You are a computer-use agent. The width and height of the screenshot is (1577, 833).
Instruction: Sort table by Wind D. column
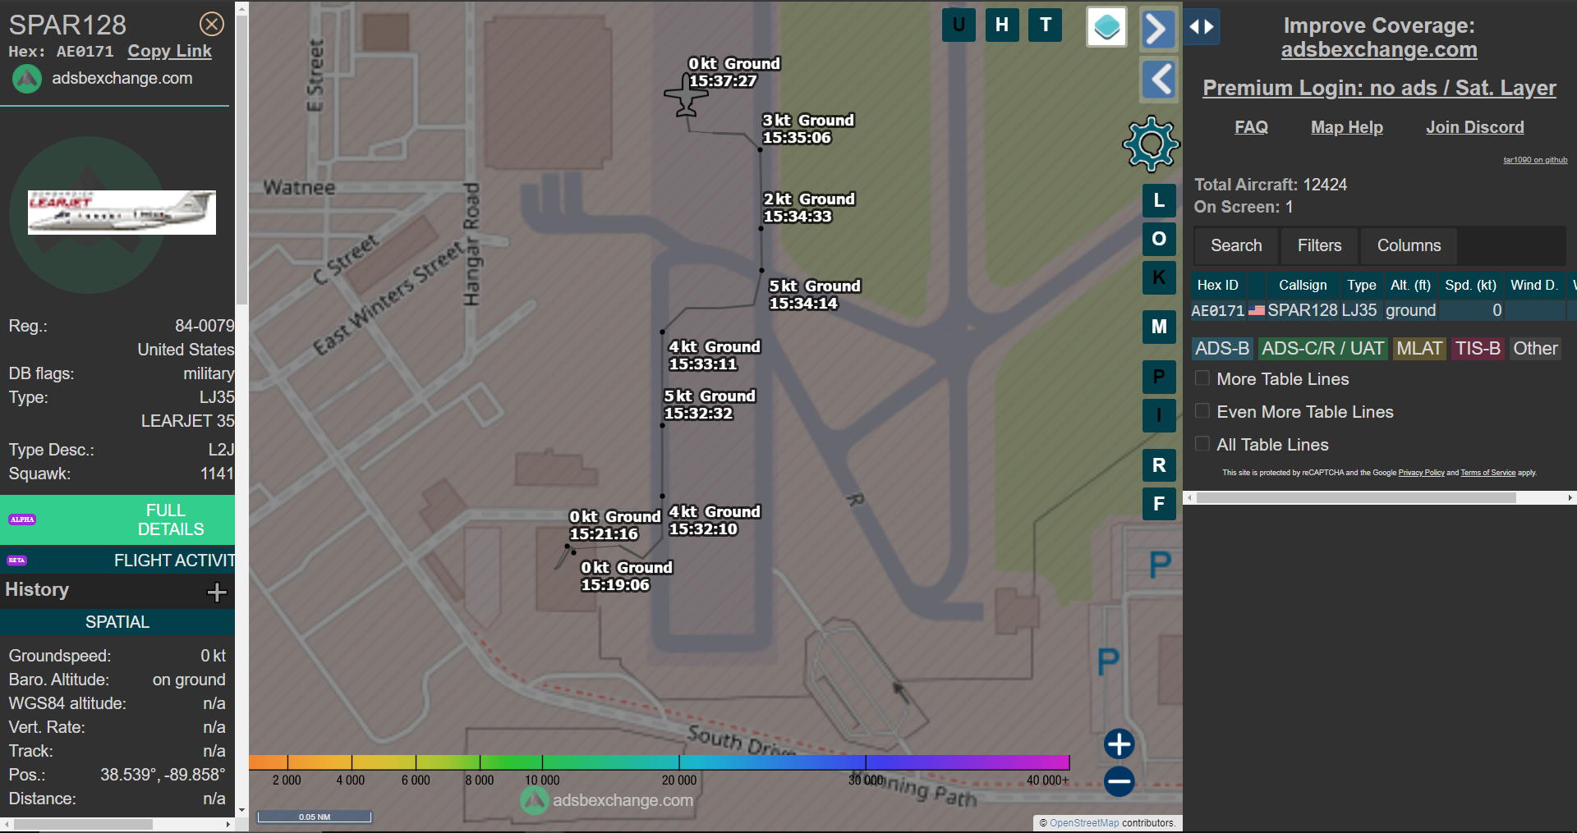(x=1533, y=285)
